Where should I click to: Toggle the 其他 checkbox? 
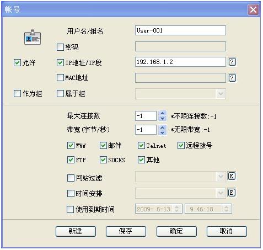tap(141, 160)
